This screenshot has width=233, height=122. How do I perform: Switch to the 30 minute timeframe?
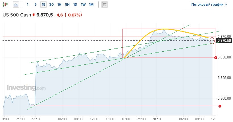click(x=51, y=5)
